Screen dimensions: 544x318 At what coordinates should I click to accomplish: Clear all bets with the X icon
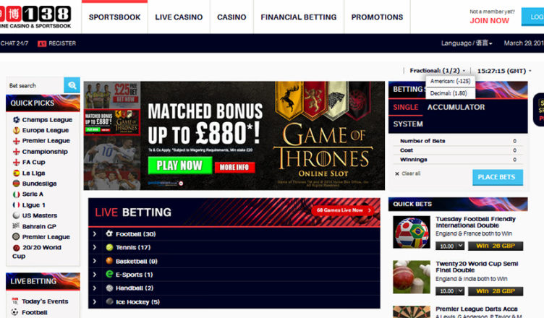397,173
